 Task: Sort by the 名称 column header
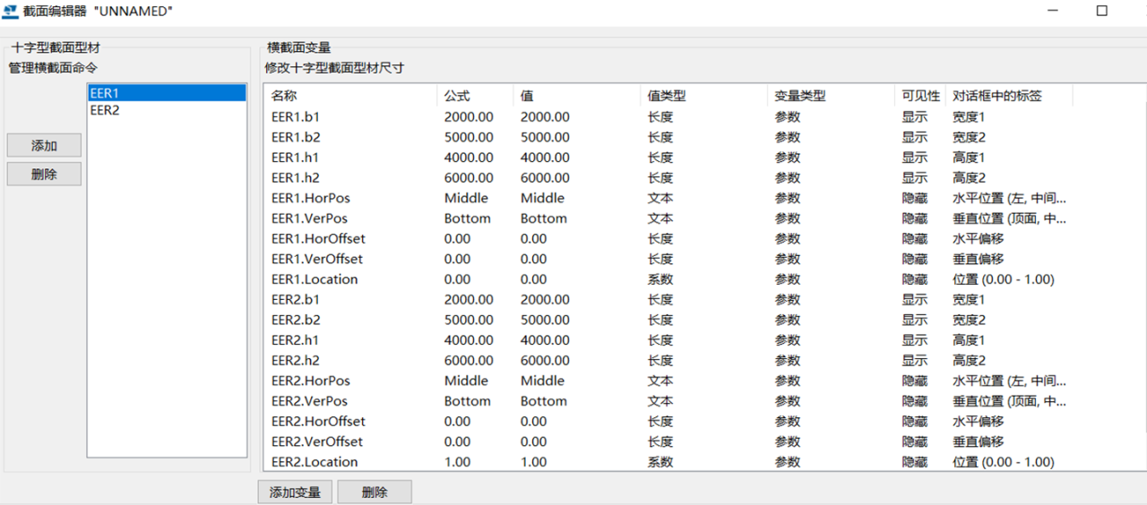tap(284, 96)
